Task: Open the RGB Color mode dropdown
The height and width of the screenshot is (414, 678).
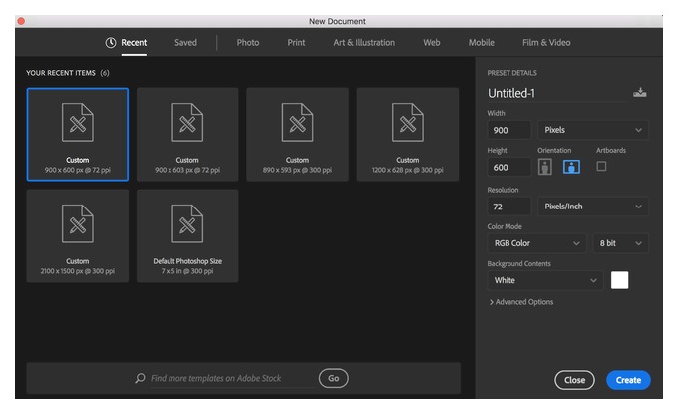Action: coord(536,243)
